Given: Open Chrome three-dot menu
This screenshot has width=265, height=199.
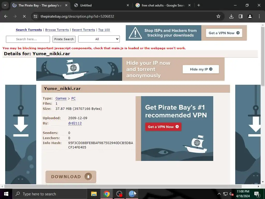Looking at the screenshot, I should click(x=259, y=16).
